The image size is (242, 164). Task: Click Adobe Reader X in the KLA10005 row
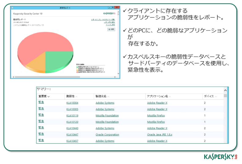pos(157,109)
